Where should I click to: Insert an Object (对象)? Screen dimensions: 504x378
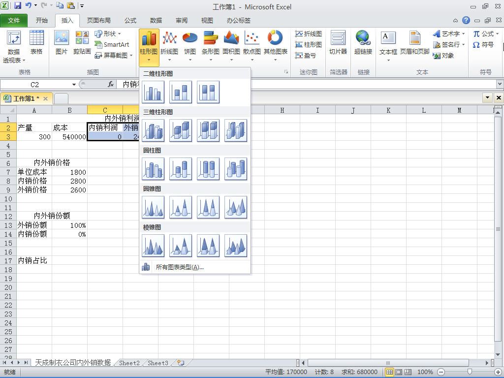[x=443, y=56]
